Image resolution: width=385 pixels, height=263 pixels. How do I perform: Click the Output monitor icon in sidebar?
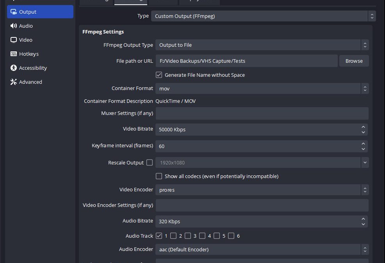coord(14,12)
